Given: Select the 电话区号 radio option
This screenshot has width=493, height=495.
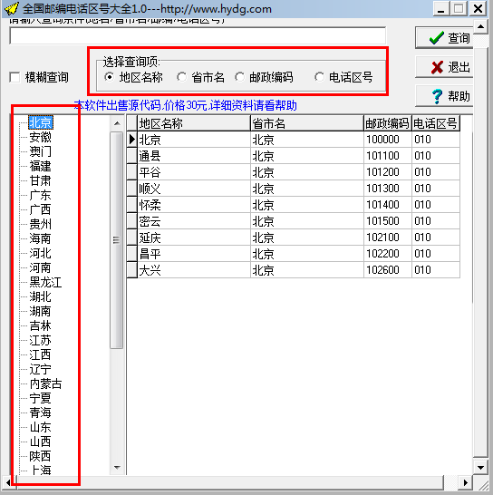Looking at the screenshot, I should pos(319,77).
